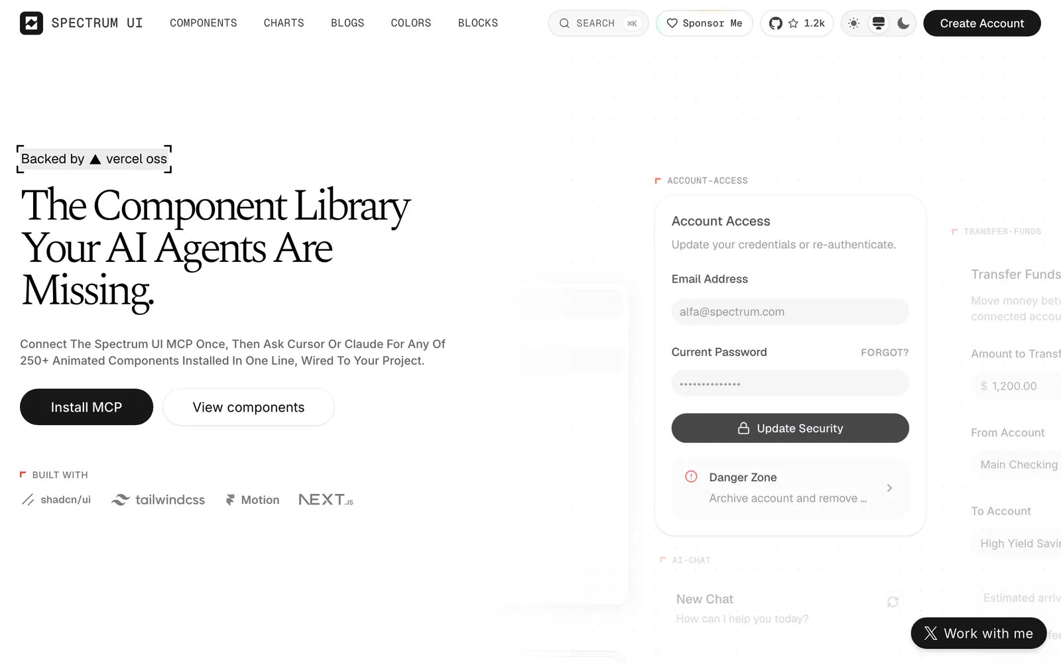Click the "TRANSFER-FUNDS" section label
Image resolution: width=1061 pixels, height=663 pixels.
pyautogui.click(x=1003, y=231)
